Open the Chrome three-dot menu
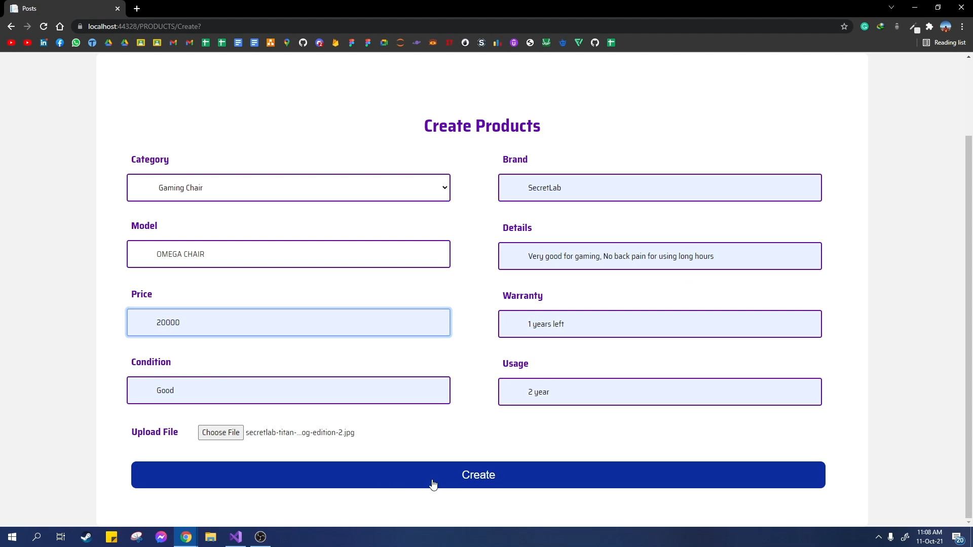973x547 pixels. (962, 26)
